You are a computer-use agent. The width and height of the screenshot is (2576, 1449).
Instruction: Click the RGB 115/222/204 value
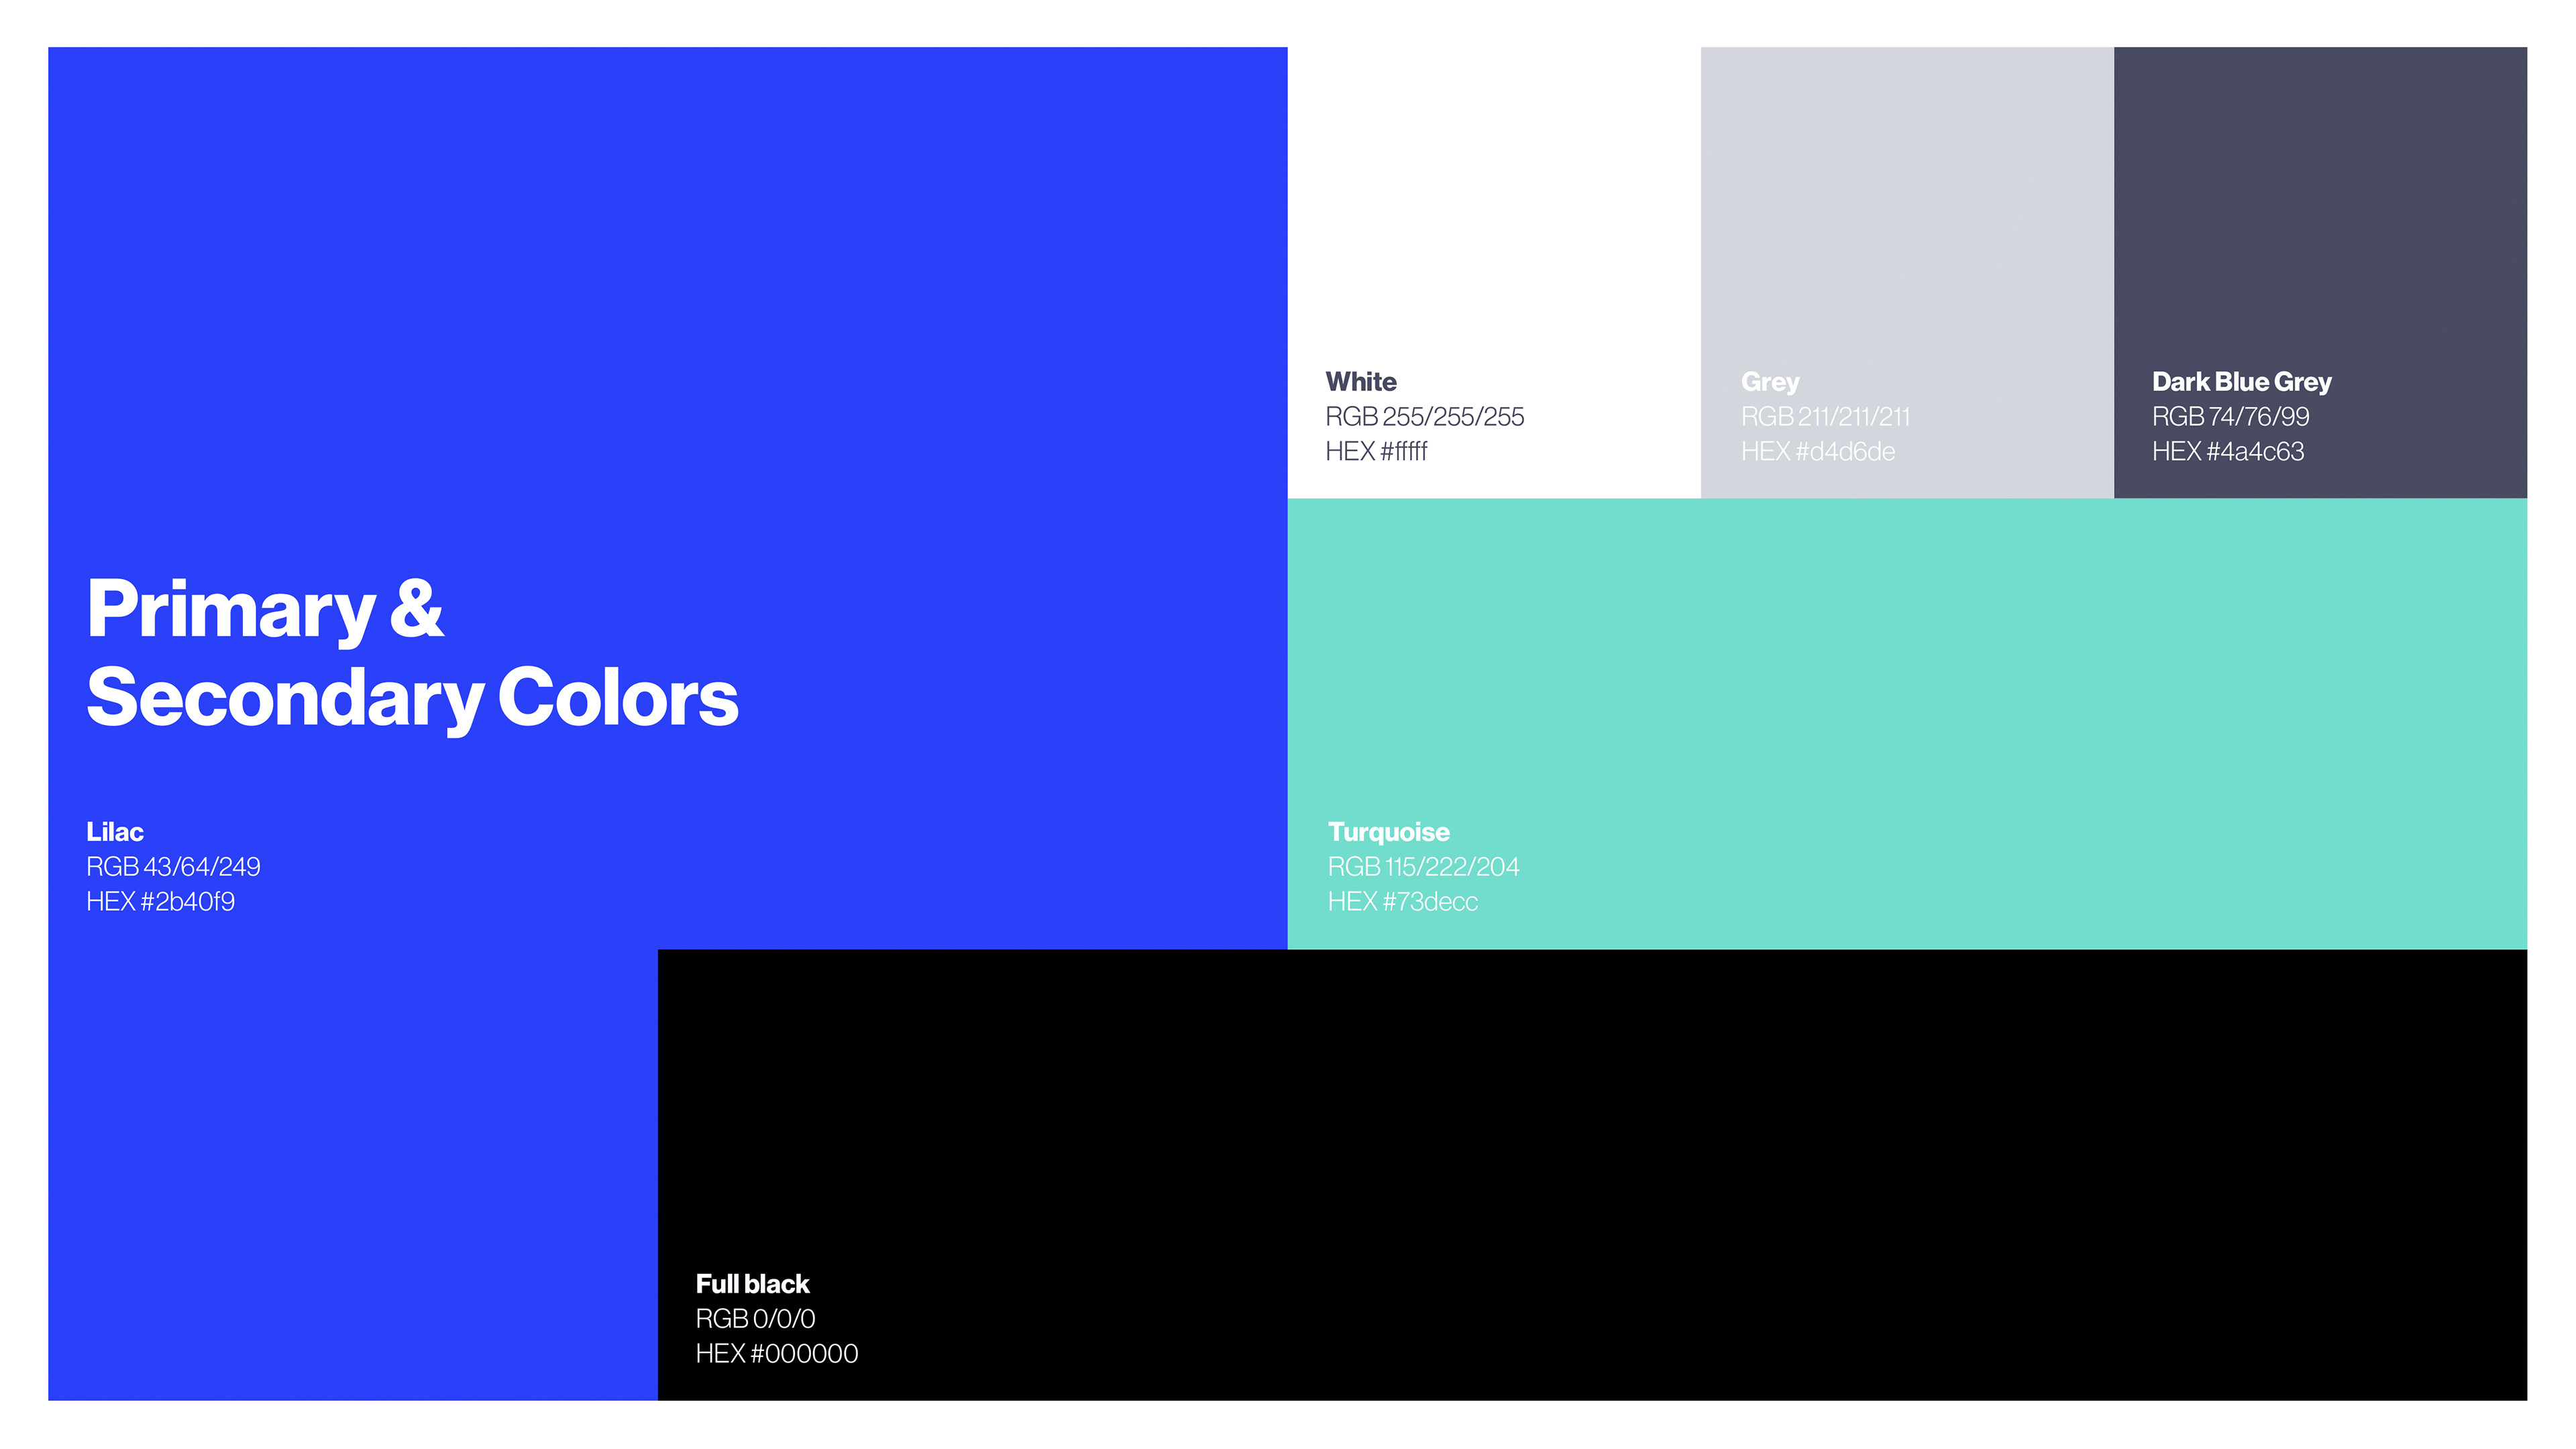(x=1423, y=867)
